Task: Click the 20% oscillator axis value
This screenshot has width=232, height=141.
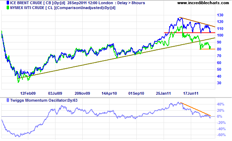Action: click(220, 110)
